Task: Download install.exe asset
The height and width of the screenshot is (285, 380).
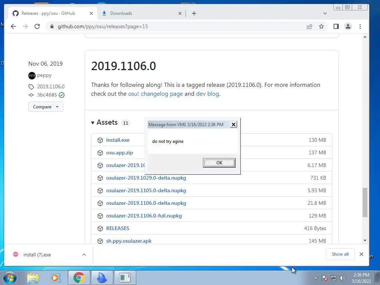Action: 118,140
